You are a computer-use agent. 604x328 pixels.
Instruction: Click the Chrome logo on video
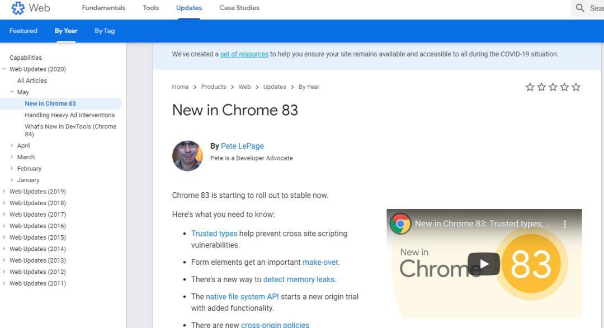point(400,224)
